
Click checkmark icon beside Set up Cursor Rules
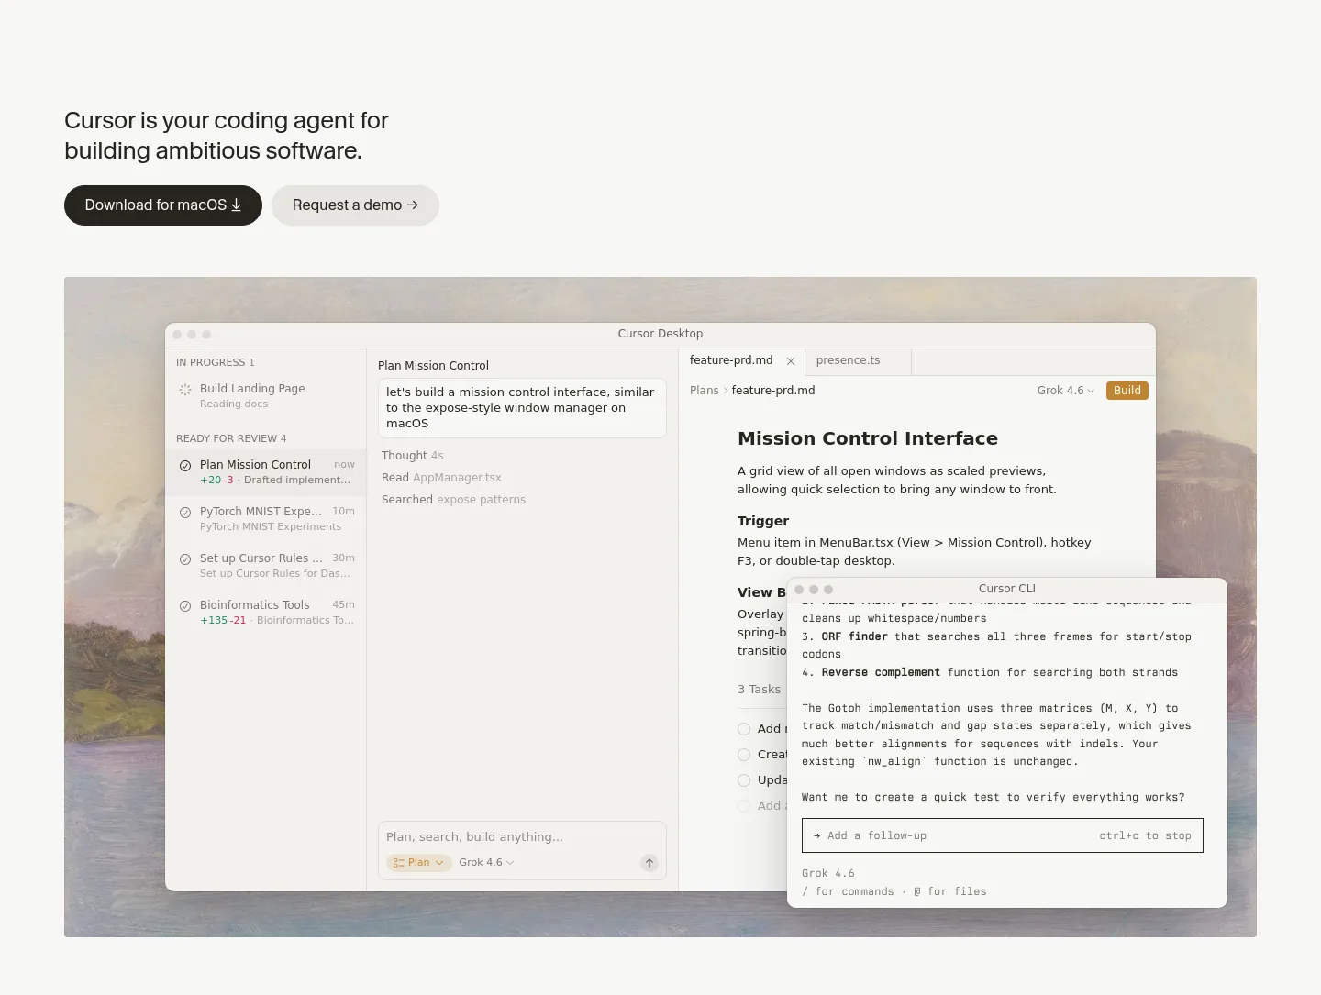click(185, 559)
